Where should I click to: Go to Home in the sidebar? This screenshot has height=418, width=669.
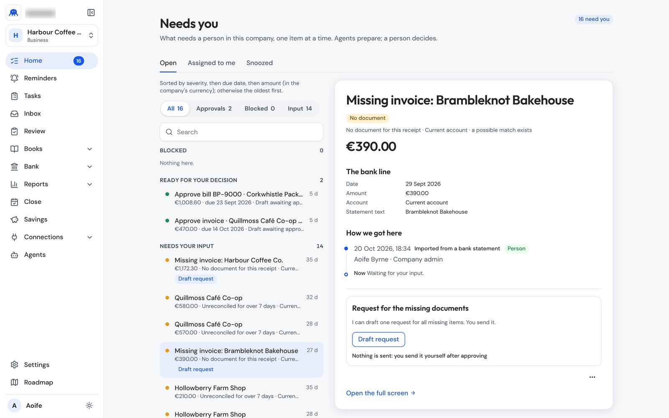[x=52, y=61]
